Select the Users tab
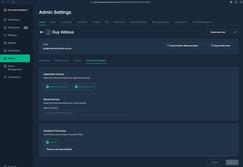243x167 pixels. point(42,22)
